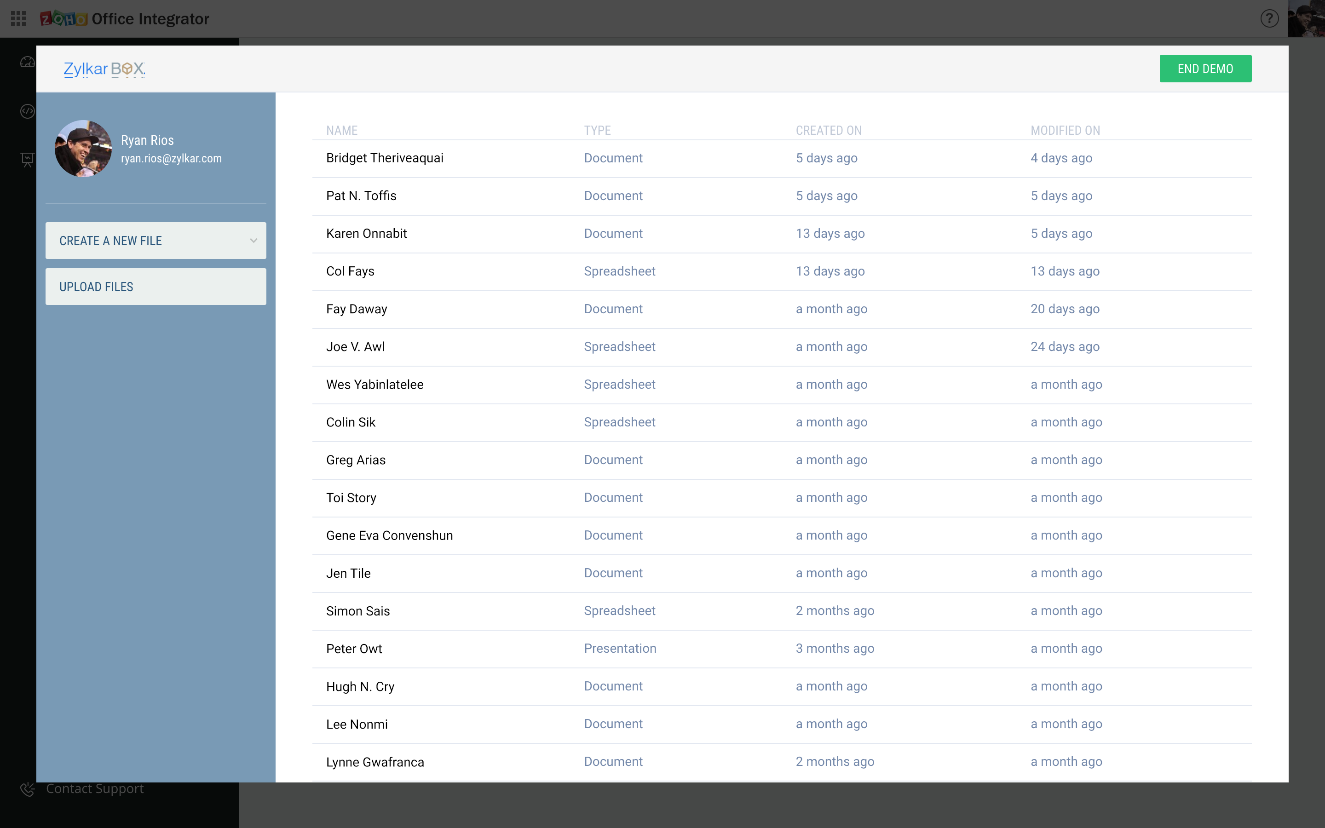1325x828 pixels.
Task: Select the Simon Sais spreadsheet row
Action: [357, 611]
